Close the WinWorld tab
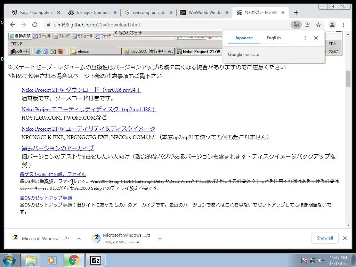 click(227, 13)
